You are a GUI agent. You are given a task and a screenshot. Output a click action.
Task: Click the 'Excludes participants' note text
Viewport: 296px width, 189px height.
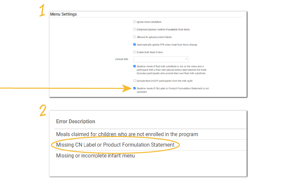[171, 73]
